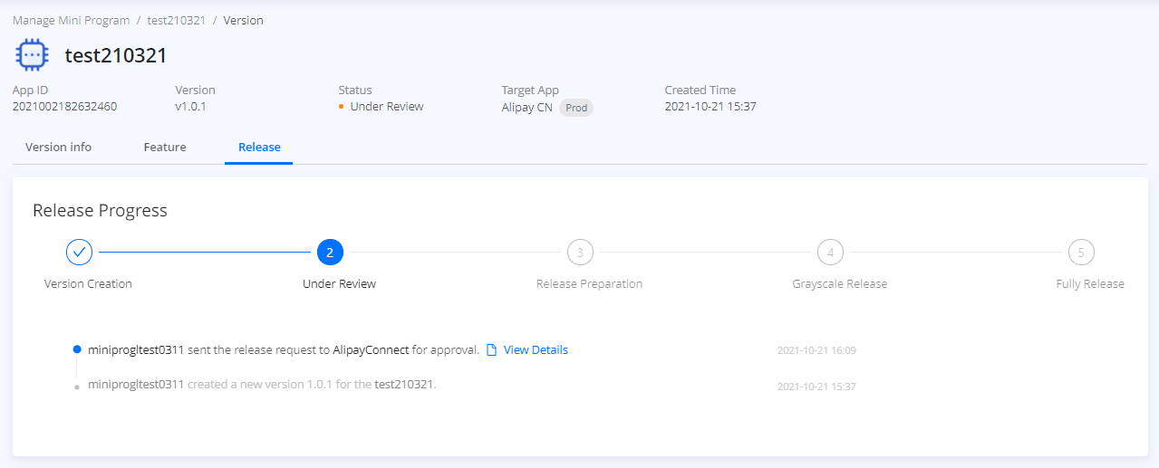
Task: Click the document icon beside View Details
Action: [492, 350]
